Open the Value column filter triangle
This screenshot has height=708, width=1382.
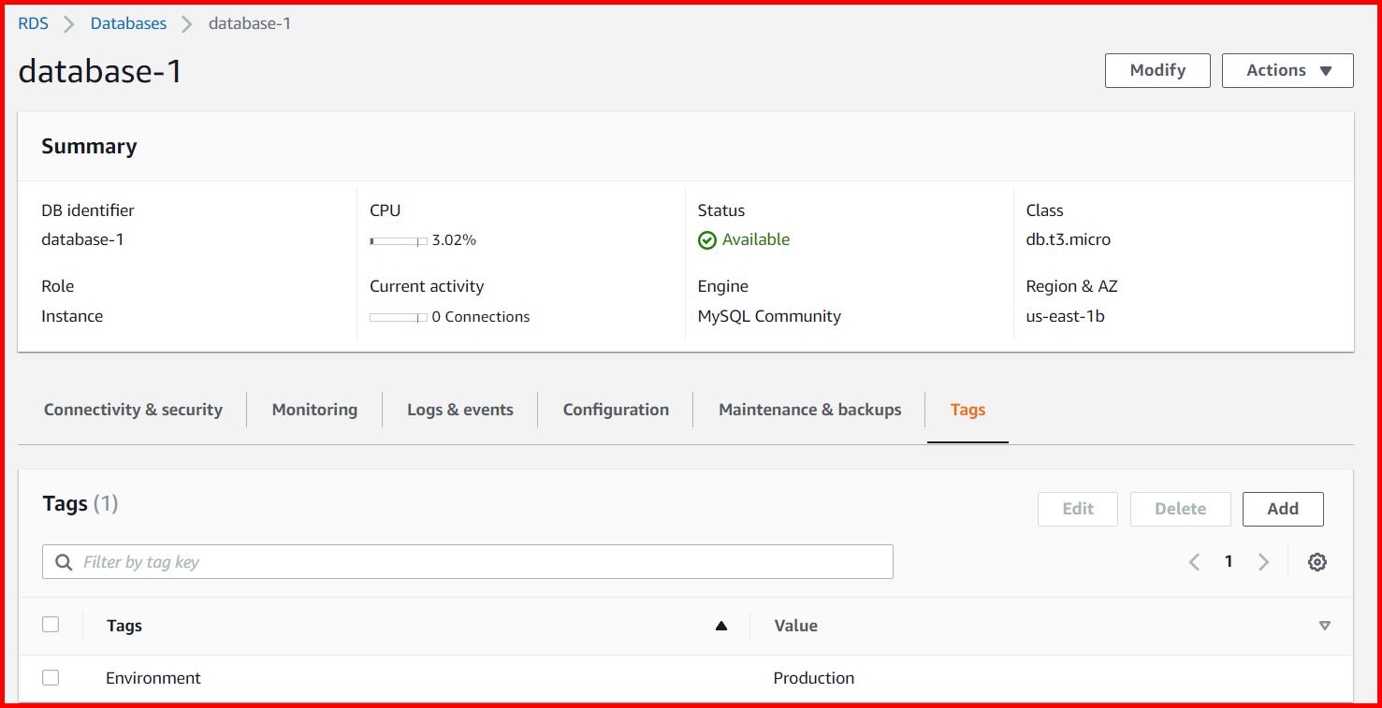pos(1324,625)
